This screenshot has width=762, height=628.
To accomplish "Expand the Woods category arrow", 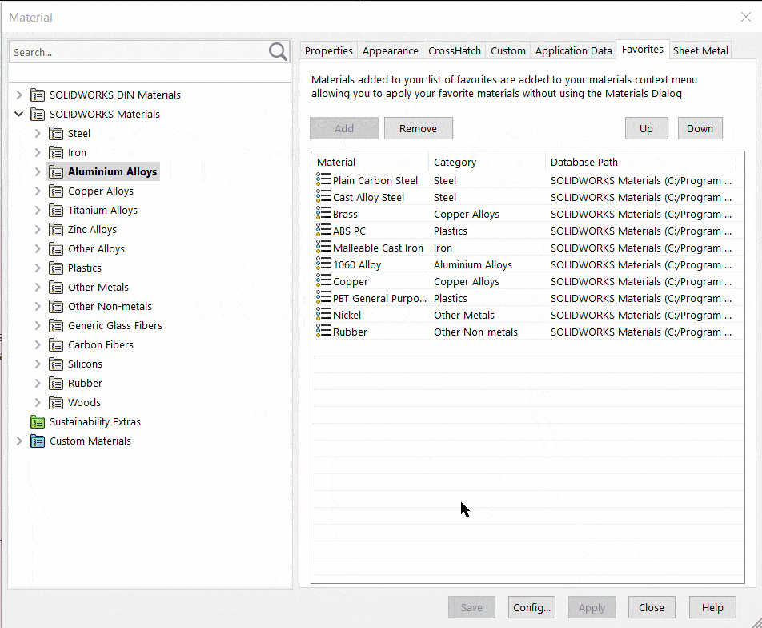I will (x=38, y=403).
